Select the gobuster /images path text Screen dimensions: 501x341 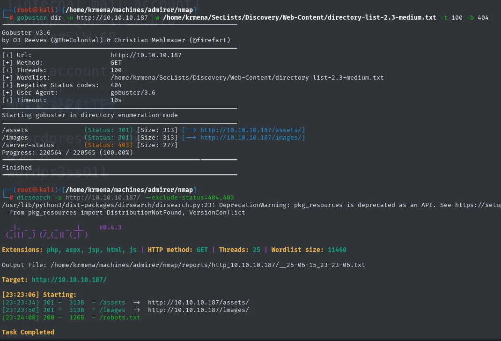(x=15, y=137)
